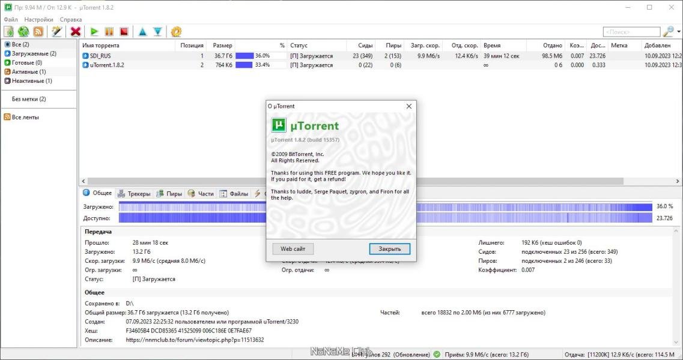This screenshot has width=683, height=360.
Task: Open the Настройки menu
Action: [38, 19]
